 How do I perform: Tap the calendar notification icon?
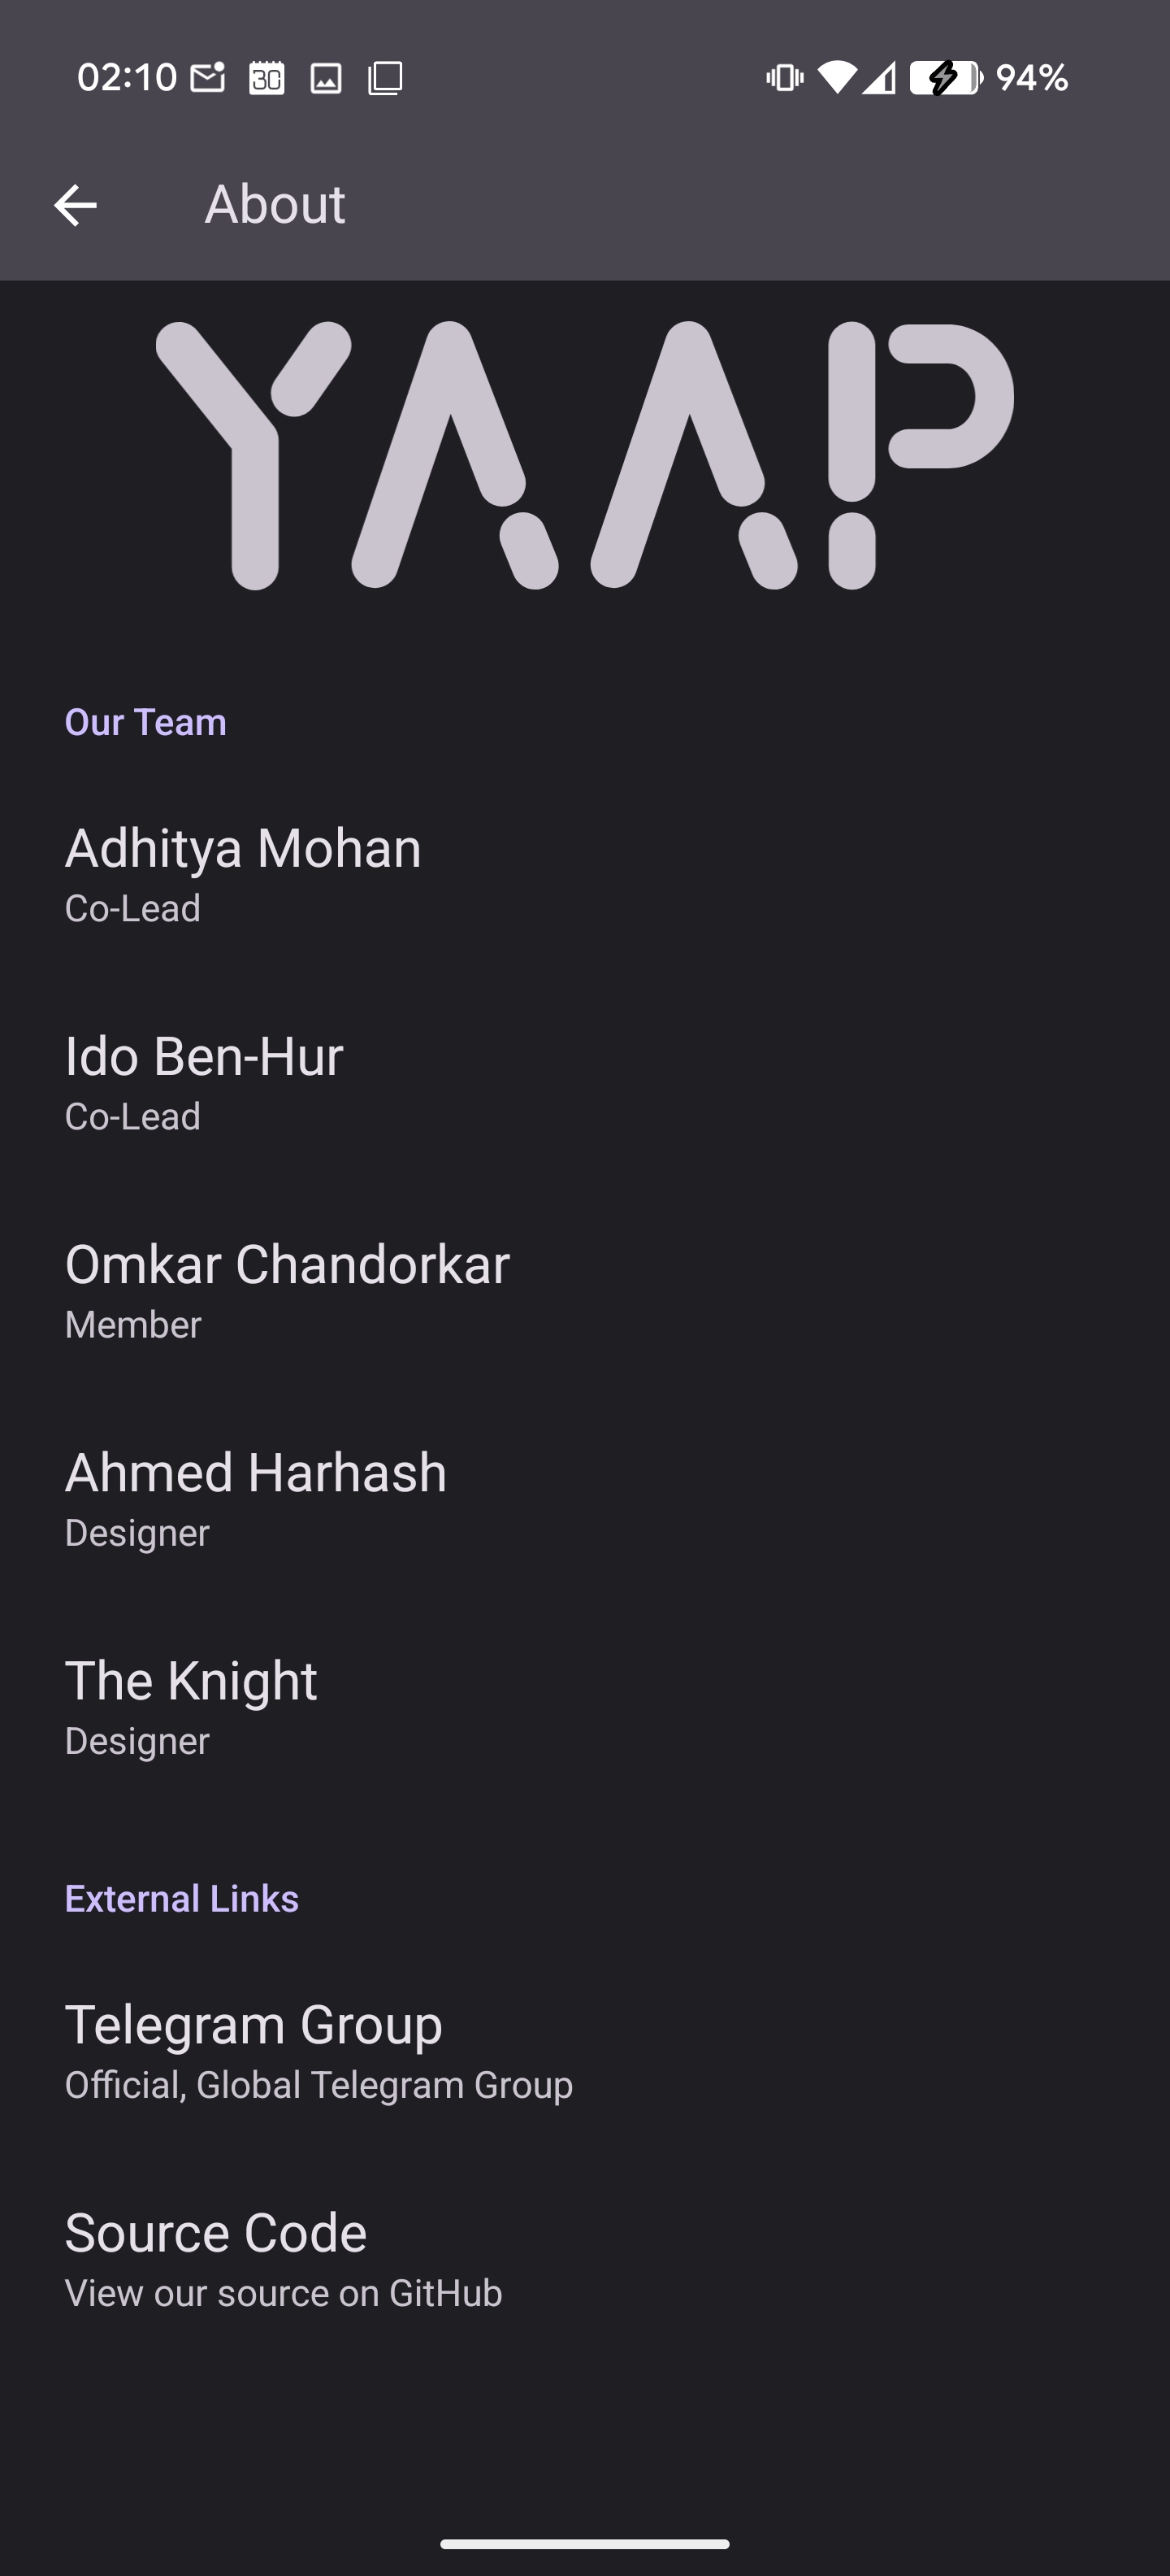point(266,77)
